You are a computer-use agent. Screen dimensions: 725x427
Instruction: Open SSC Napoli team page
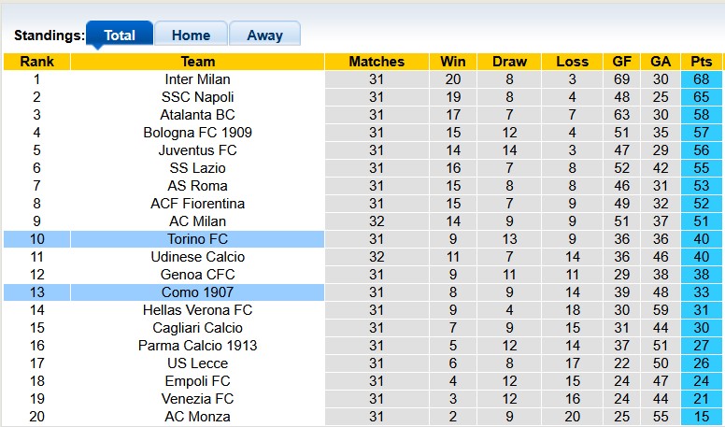[197, 97]
